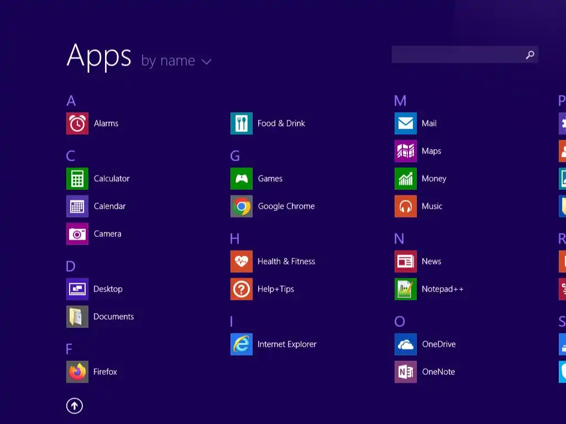Click the "Maps" text label
This screenshot has height=424, width=566.
[431, 151]
